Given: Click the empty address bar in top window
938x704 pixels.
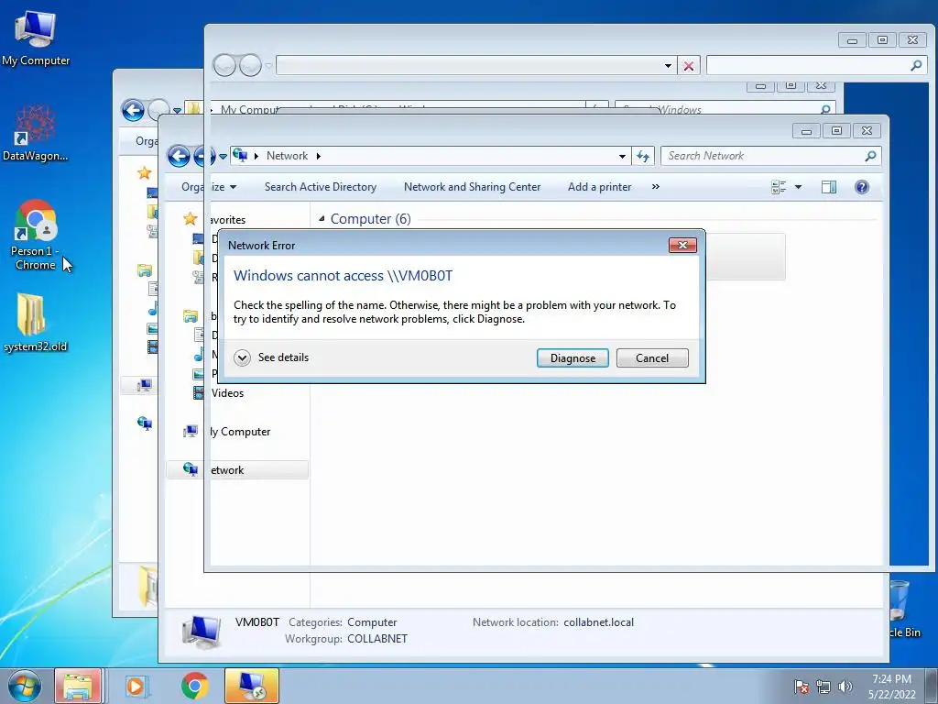Looking at the screenshot, I should click(x=469, y=66).
